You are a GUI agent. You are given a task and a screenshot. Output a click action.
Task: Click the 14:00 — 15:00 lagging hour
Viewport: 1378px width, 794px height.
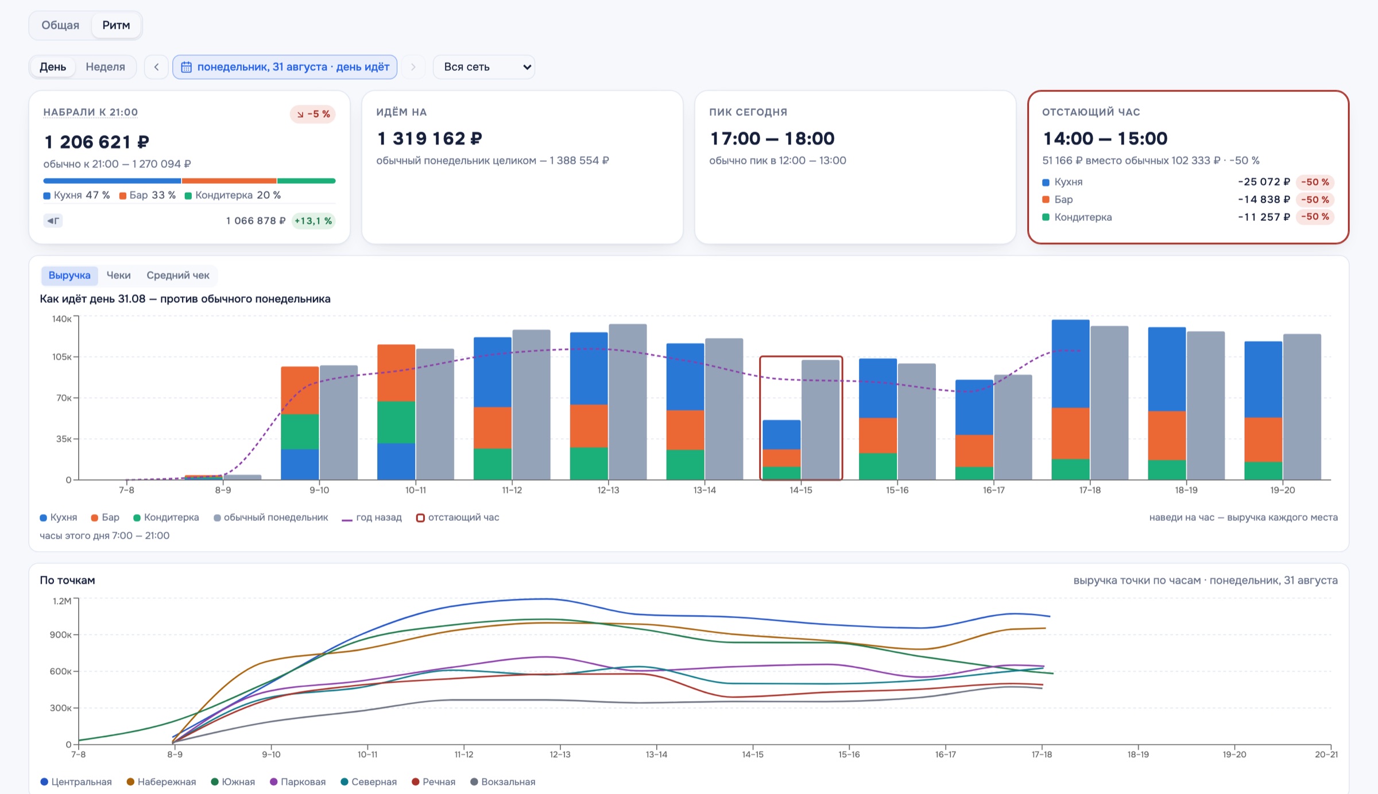click(x=1105, y=138)
